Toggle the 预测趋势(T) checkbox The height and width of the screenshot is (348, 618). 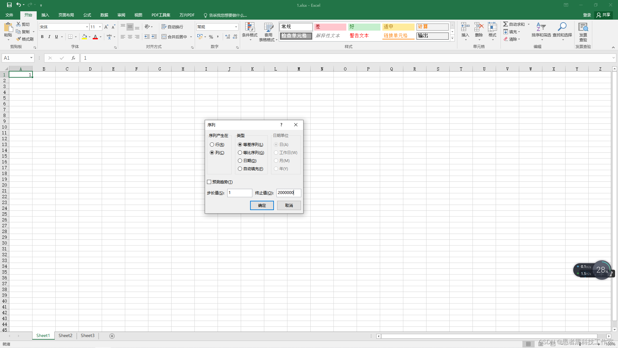coord(209,182)
